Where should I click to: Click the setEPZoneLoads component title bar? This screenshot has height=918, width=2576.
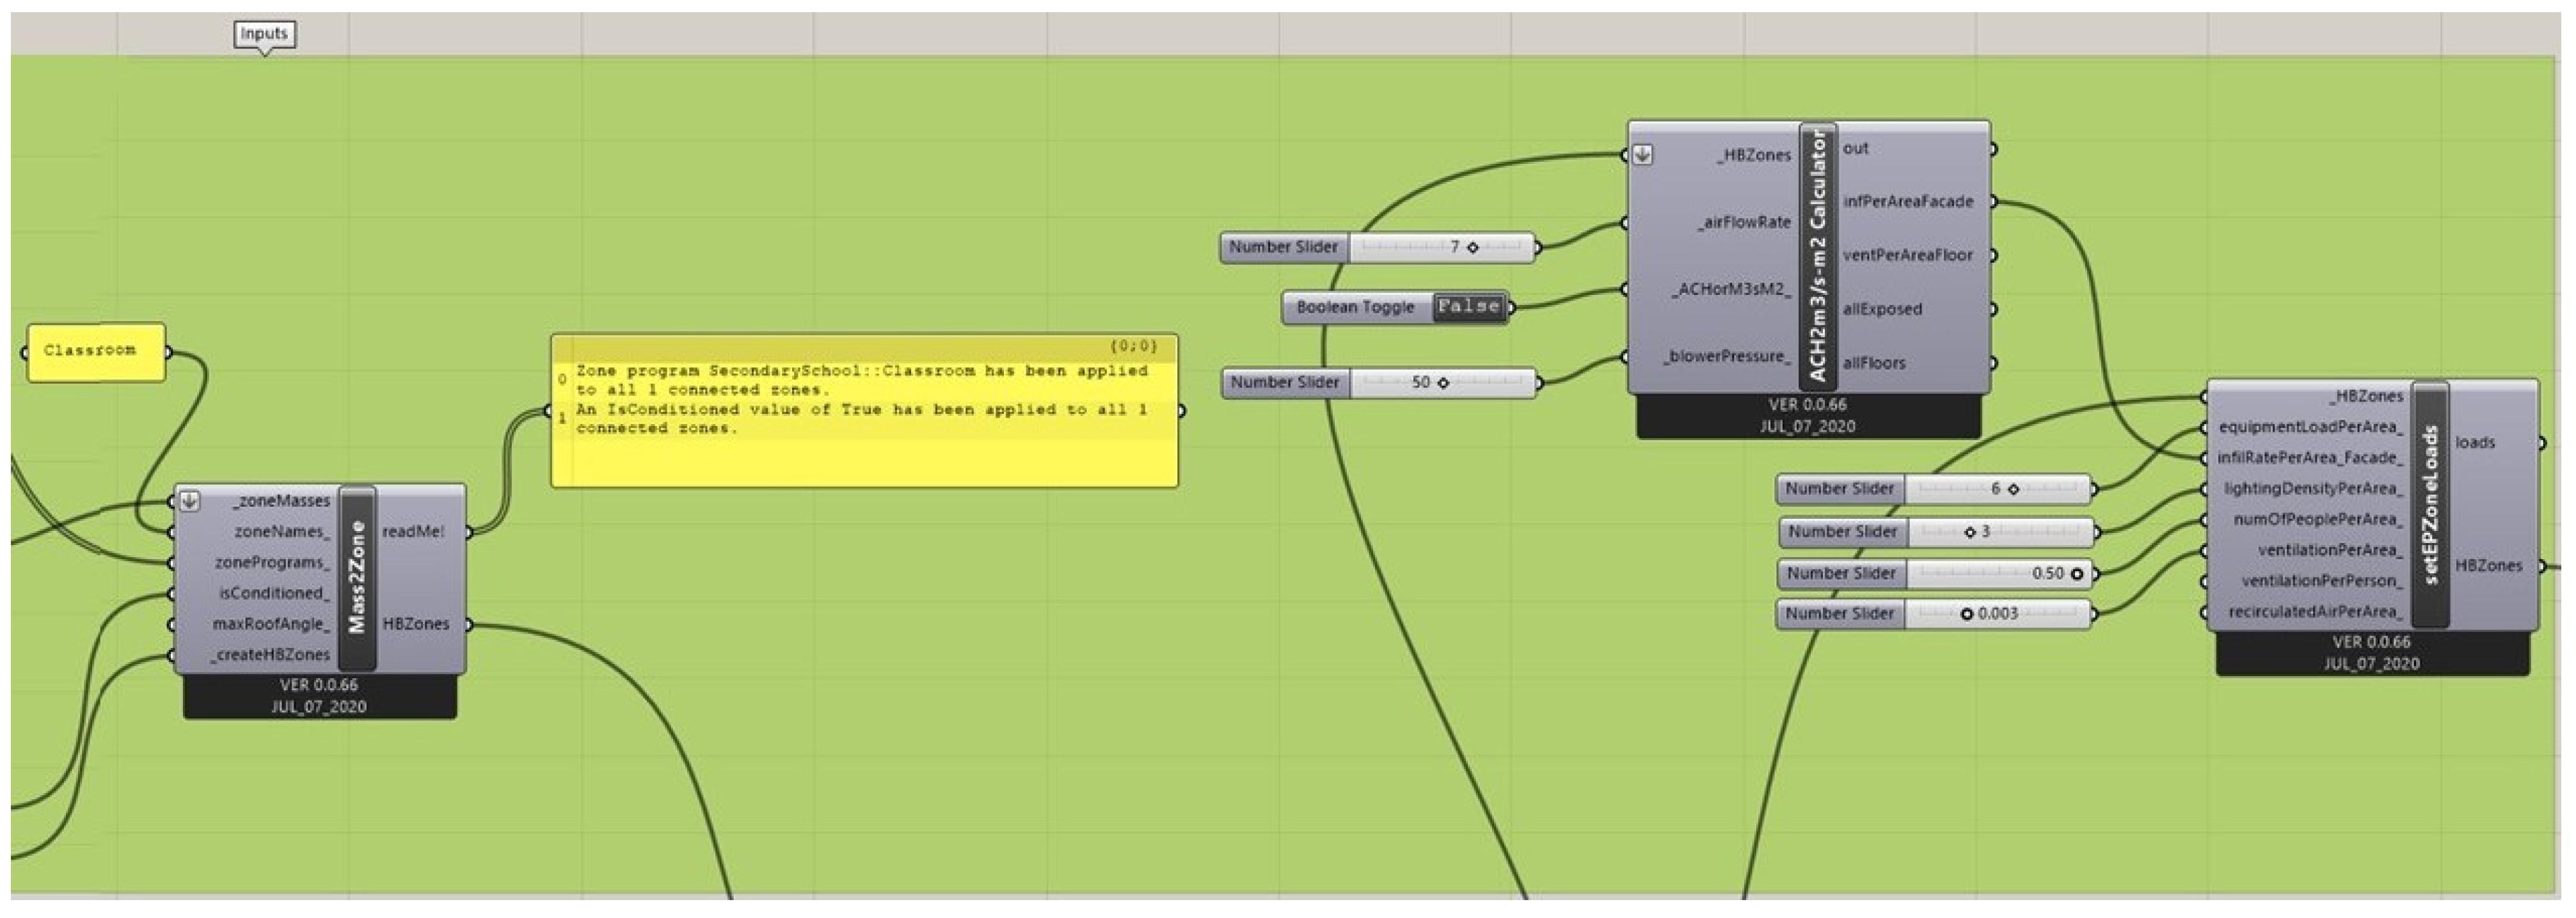[2430, 505]
